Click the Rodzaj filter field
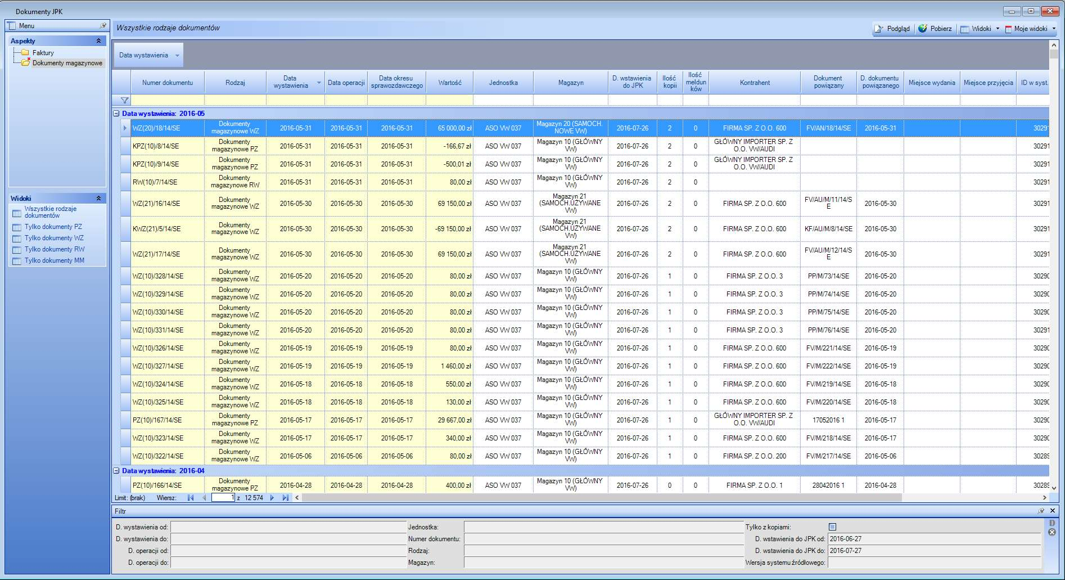 click(603, 551)
